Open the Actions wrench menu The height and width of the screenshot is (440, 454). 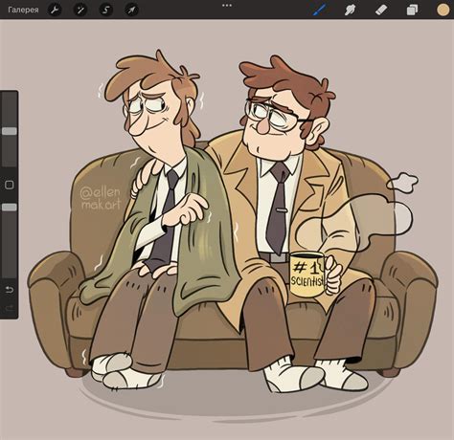pos(55,10)
